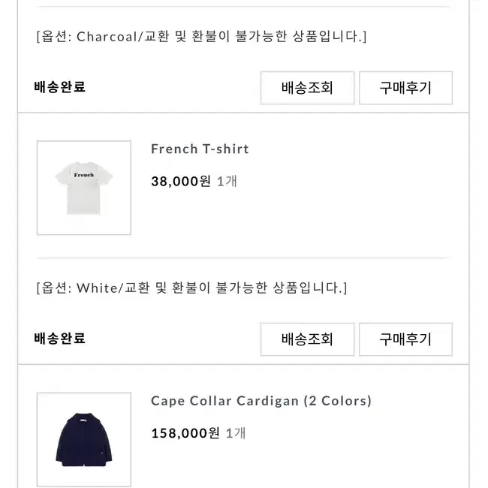This screenshot has width=488, height=488.
Task: Click the white T-shirt image with French print
Action: click(x=84, y=188)
